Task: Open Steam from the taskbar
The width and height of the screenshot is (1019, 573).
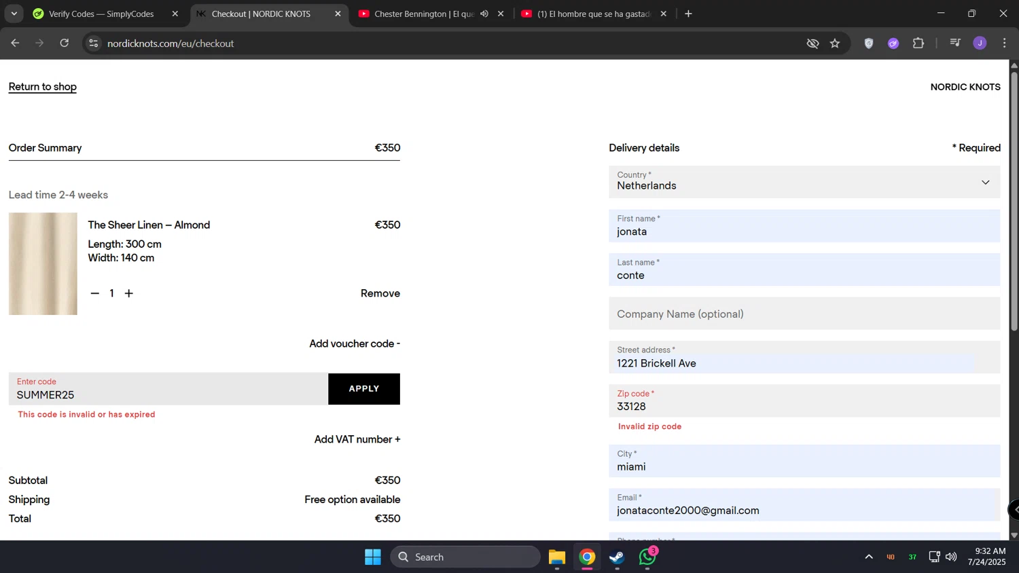Action: tap(617, 557)
